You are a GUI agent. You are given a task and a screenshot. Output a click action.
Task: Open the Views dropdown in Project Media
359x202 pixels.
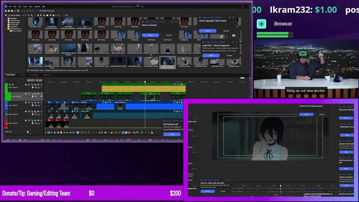(x=56, y=15)
